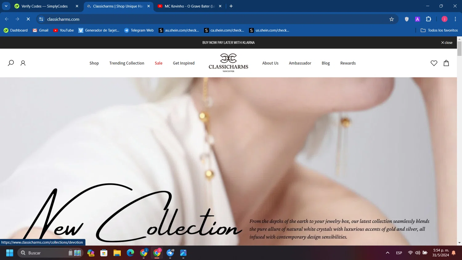Expand the tab search dropdown

point(6,6)
